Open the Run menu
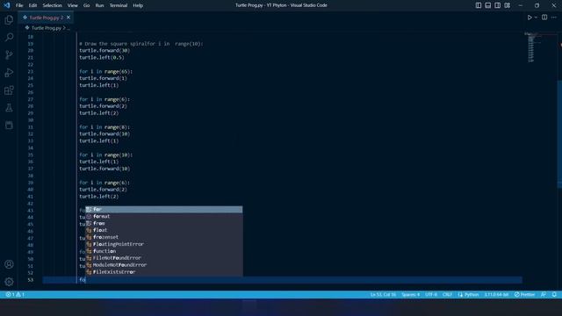 (99, 5)
